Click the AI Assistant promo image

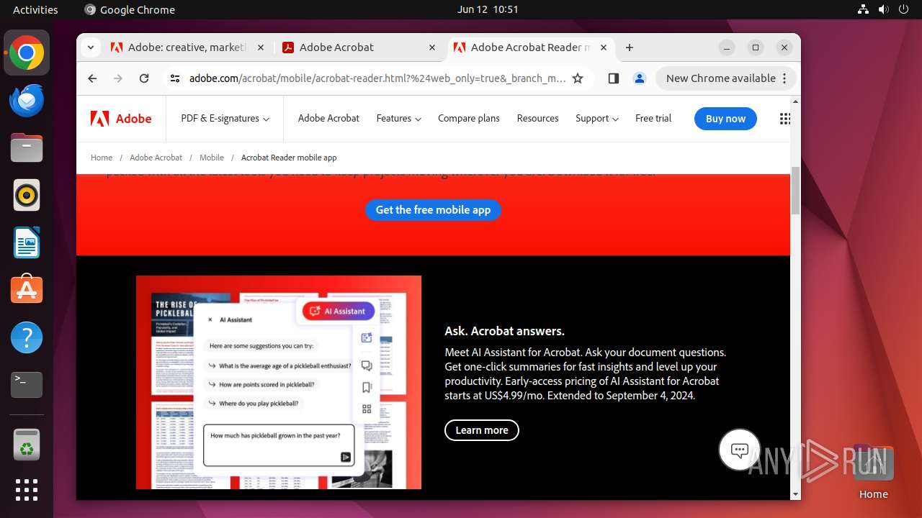279,382
